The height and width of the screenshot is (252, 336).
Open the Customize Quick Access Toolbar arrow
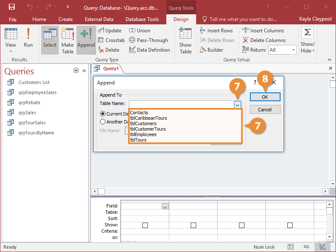68,7
